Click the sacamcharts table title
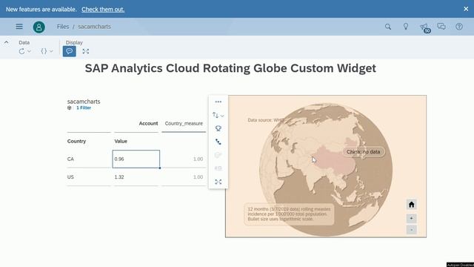 point(84,102)
